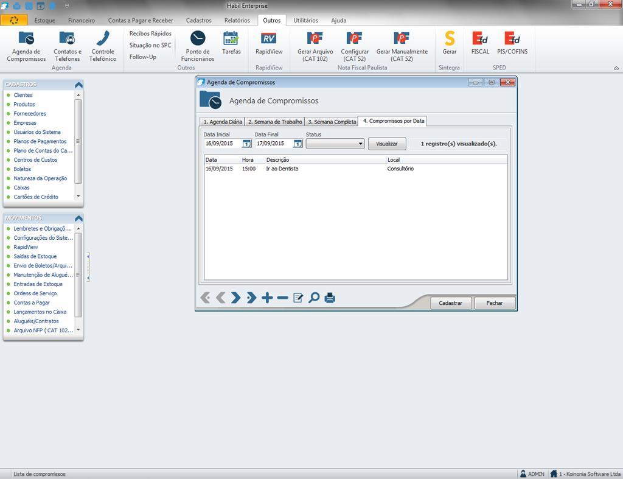Open quick access toolbar dropdown arrow
This screenshot has width=623, height=479.
pos(67,6)
